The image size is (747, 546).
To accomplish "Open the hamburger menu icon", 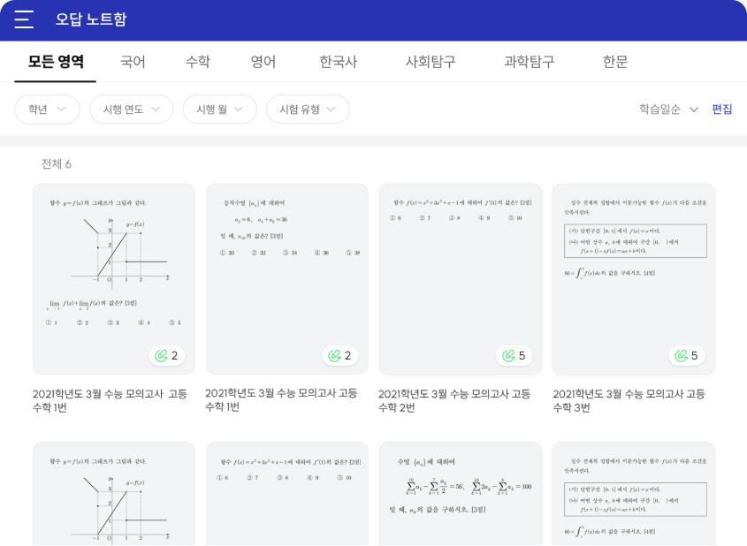I will click(x=24, y=19).
